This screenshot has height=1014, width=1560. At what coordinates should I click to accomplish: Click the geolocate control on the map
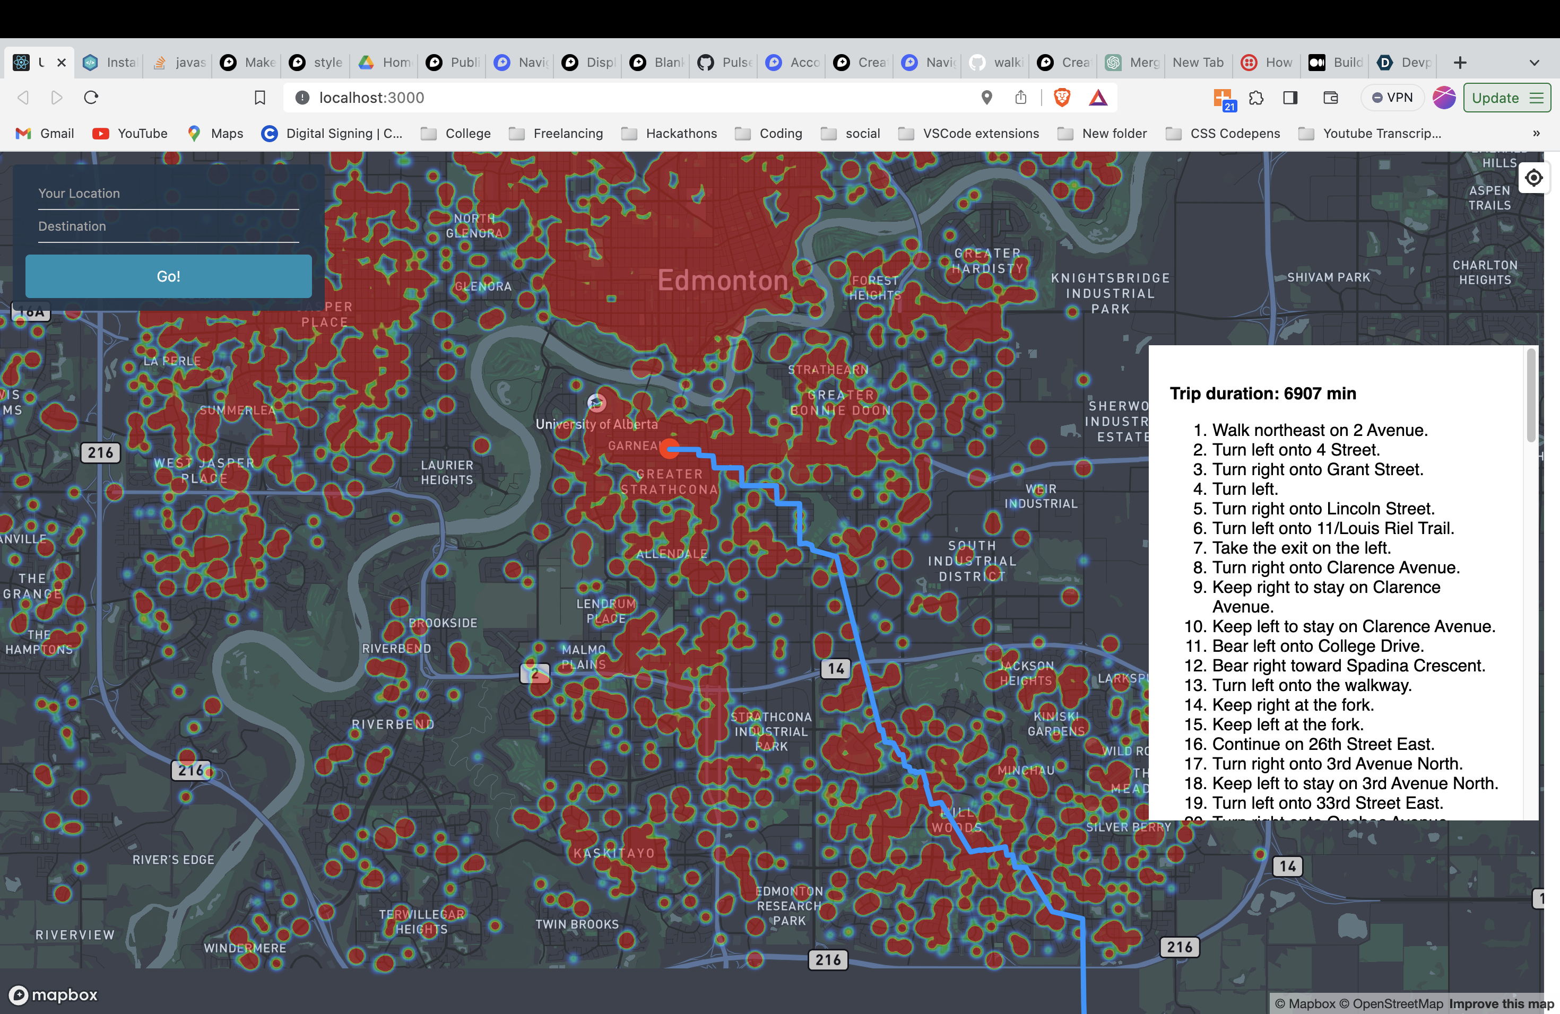tap(1533, 178)
